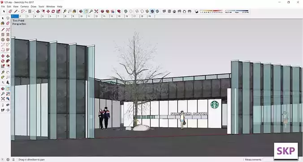Pick the Protractor tool
This screenshot has height=162, width=303.
click(x=3, y=77)
